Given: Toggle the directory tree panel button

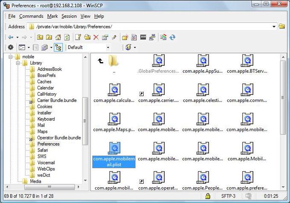Looking at the screenshot, I should pos(58,47).
